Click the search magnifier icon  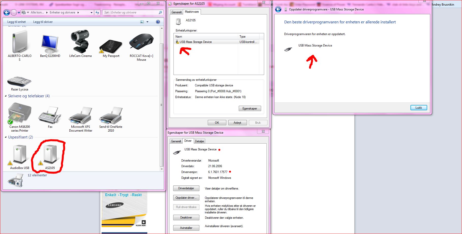point(160,12)
